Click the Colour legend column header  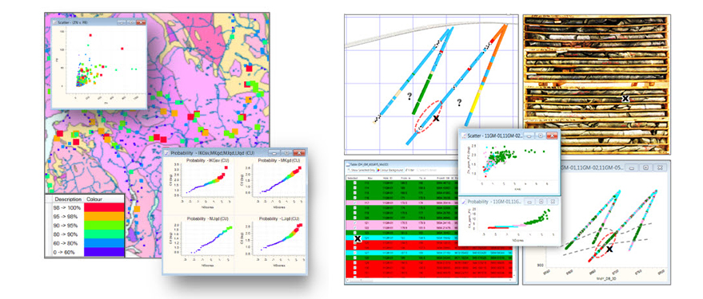pyautogui.click(x=94, y=199)
